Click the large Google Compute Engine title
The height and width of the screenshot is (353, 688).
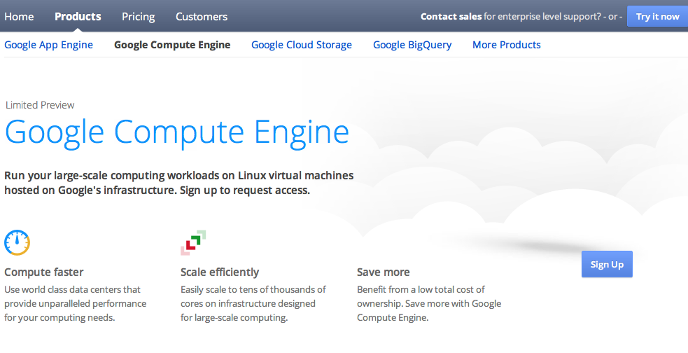[x=177, y=132]
